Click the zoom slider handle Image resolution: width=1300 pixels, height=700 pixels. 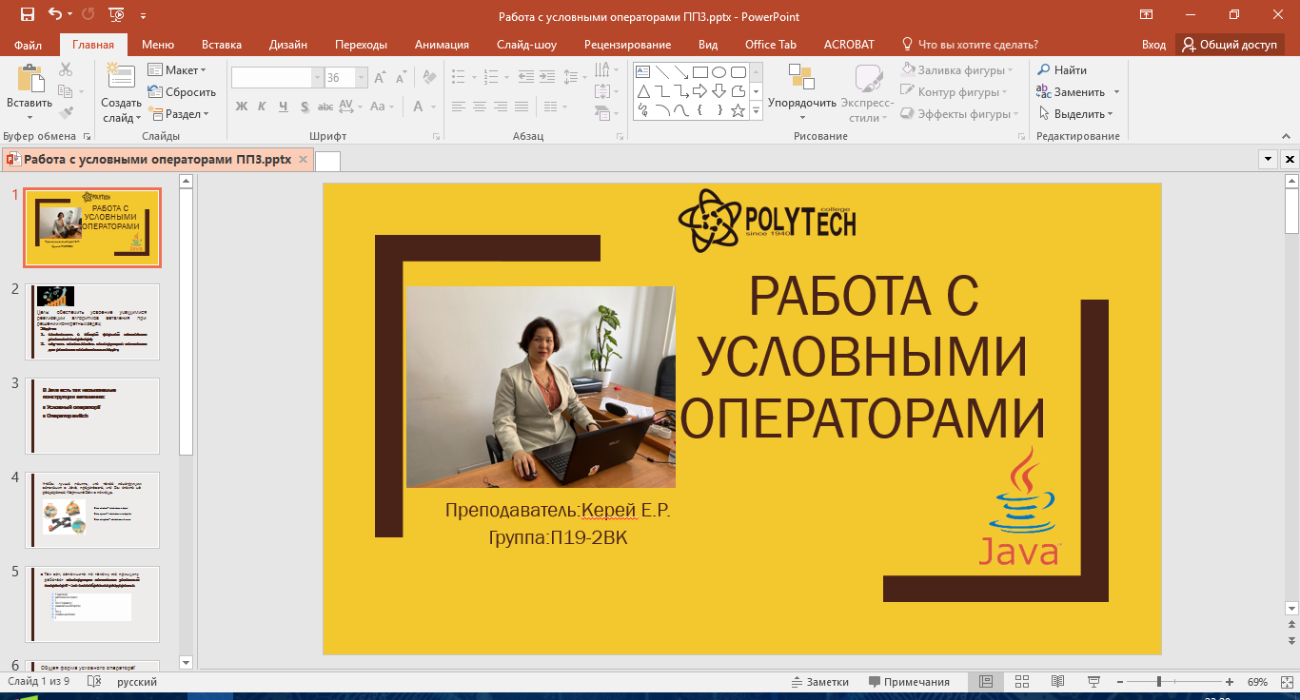(x=1159, y=682)
